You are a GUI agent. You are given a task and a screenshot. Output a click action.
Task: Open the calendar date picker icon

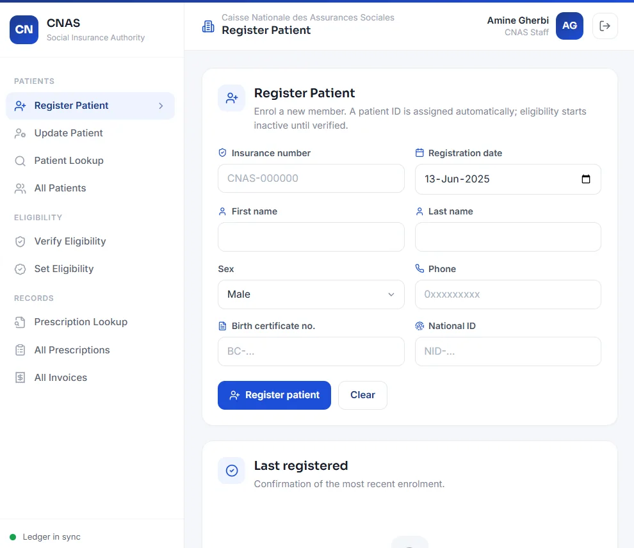click(x=585, y=179)
